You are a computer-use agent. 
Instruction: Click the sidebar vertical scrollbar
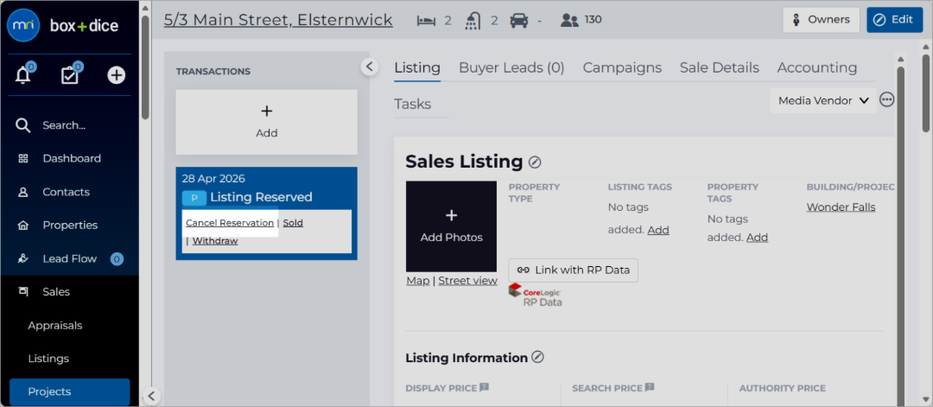pyautogui.click(x=145, y=67)
